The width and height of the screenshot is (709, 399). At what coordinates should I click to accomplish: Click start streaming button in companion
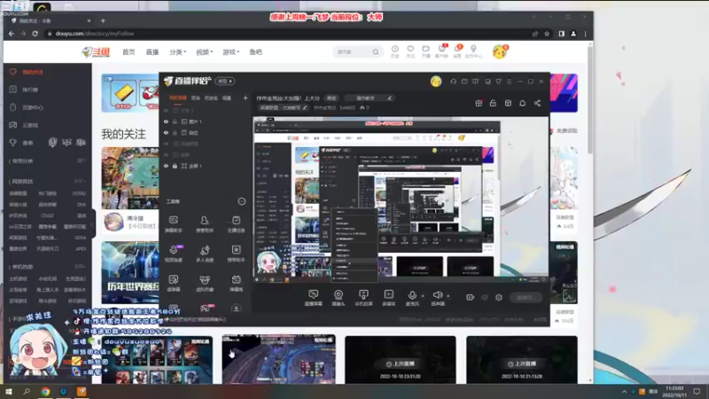(x=526, y=297)
